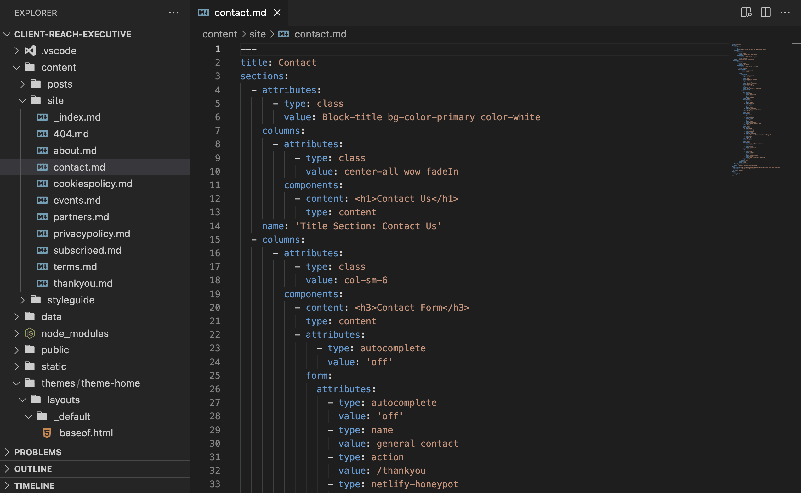Viewport: 801px width, 493px height.
Task: Click the markdown icon beside 404.md
Action: tap(43, 134)
